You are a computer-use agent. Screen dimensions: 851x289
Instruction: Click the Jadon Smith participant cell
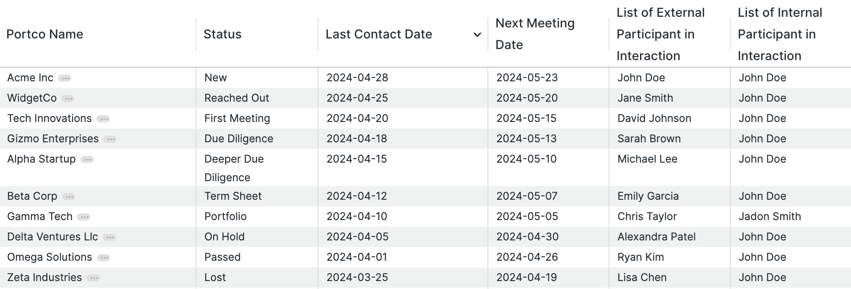point(770,217)
